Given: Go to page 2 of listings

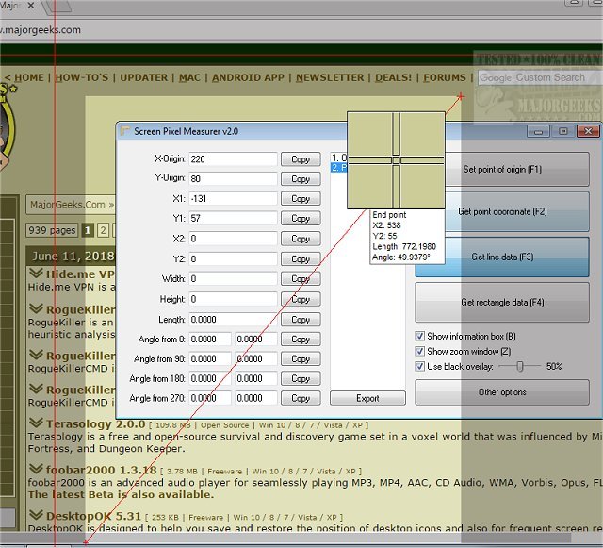Looking at the screenshot, I should pos(103,230).
